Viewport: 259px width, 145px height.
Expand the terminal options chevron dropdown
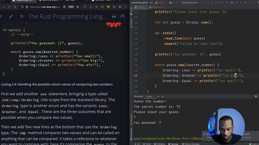point(163,96)
